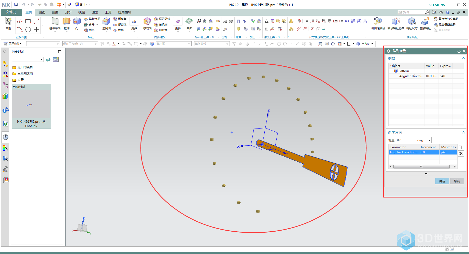Confirm with the 确定 button
469x254 pixels.
point(442,181)
